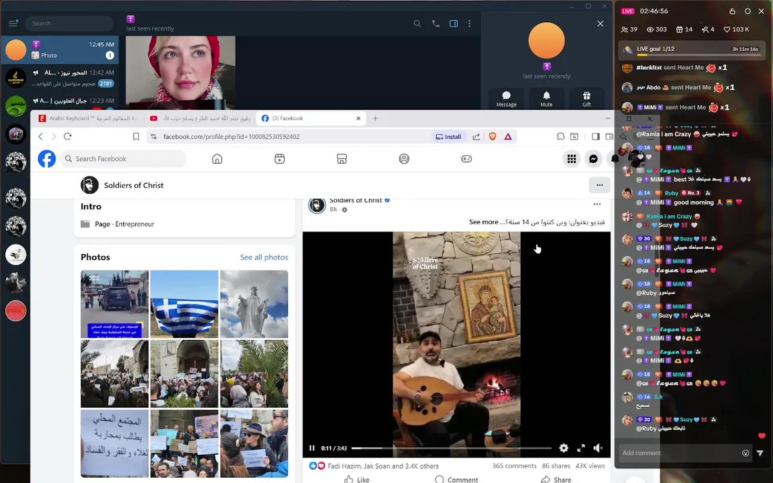Open Brave Shields lion icon
The image size is (773, 483).
[x=492, y=137]
